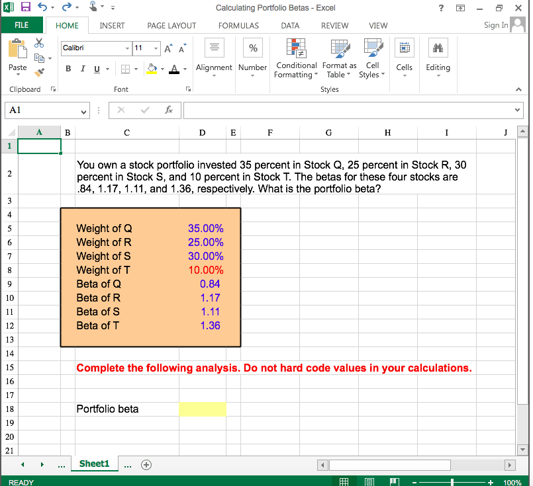
Task: Save the workbook with the floppy icon
Action: (26, 7)
